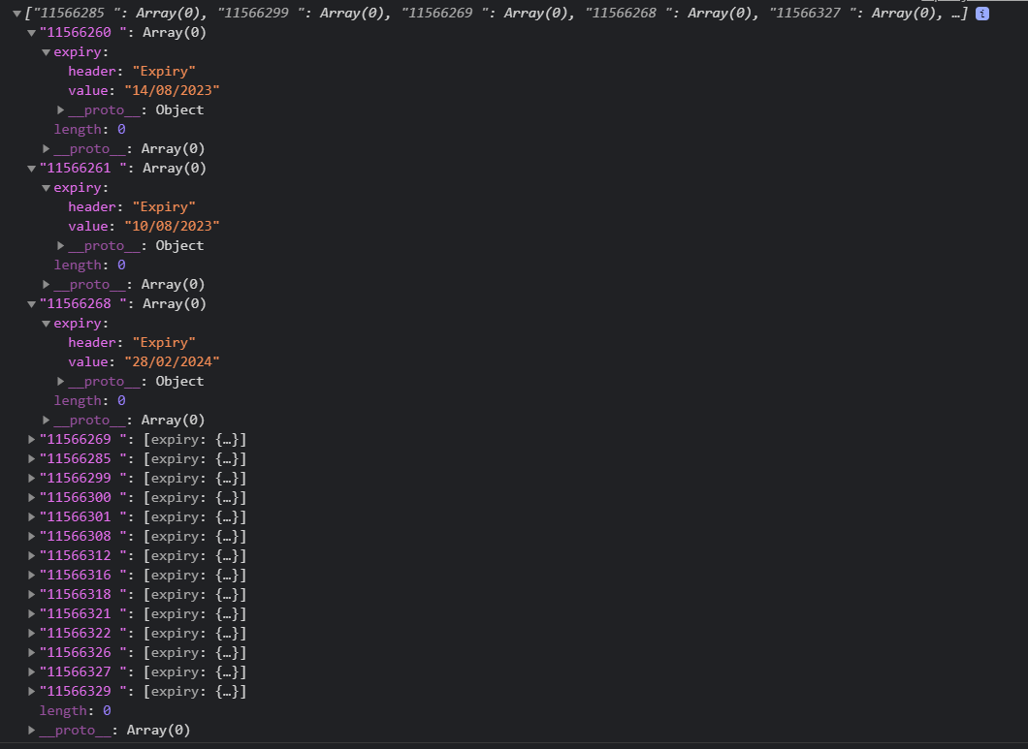Expand __proto__: Object under value "28/02/2024"
The image size is (1028, 749).
pos(60,382)
